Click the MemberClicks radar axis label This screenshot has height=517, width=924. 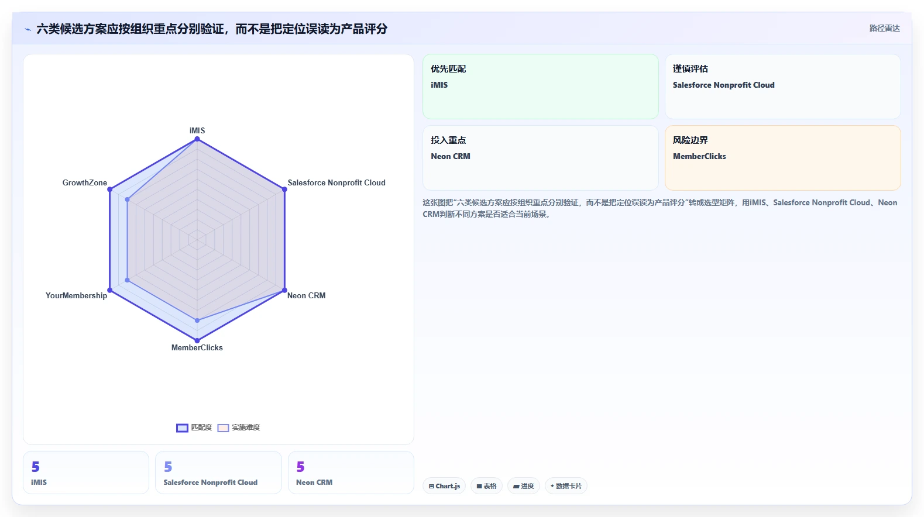pyautogui.click(x=197, y=347)
